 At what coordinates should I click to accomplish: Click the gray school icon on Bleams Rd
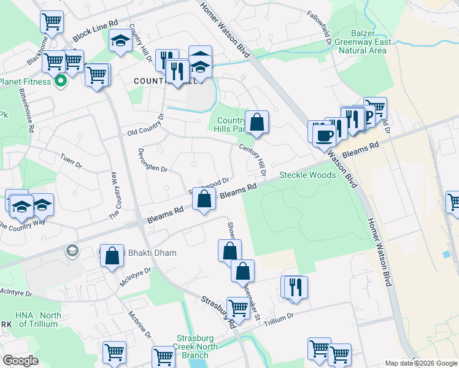(72, 251)
